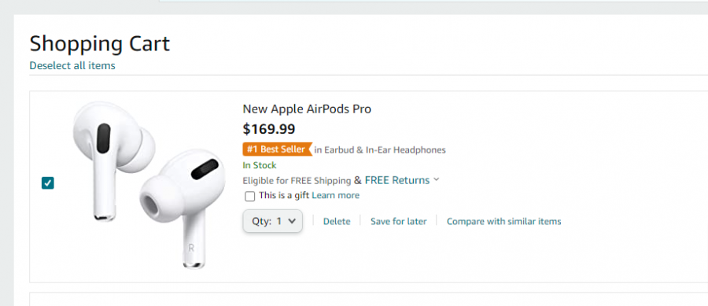Click the #1 Best Seller badge
The width and height of the screenshot is (708, 306).
[277, 149]
